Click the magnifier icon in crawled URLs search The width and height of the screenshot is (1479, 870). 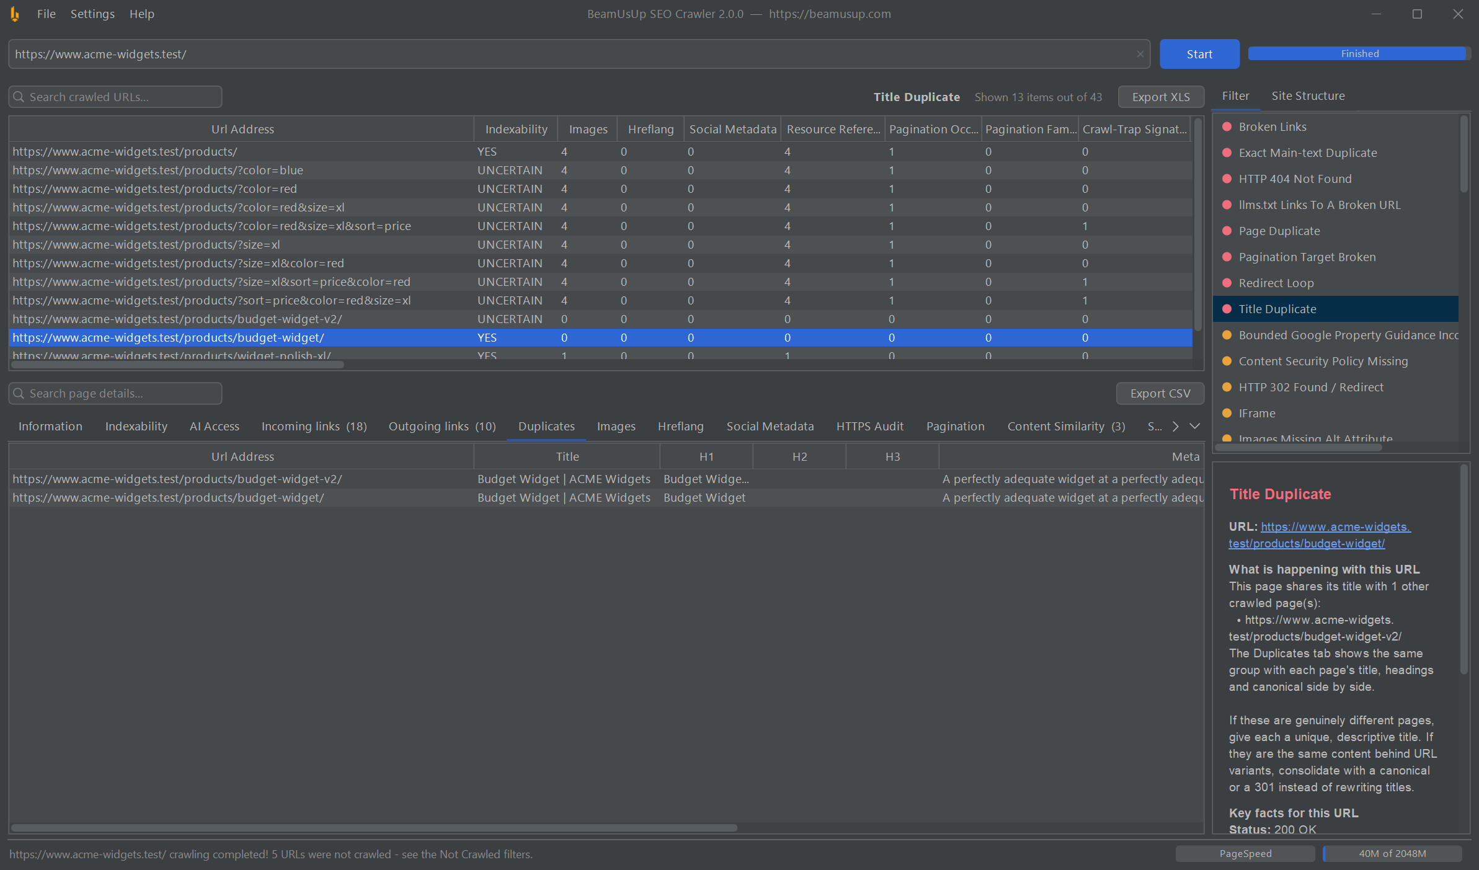(19, 97)
